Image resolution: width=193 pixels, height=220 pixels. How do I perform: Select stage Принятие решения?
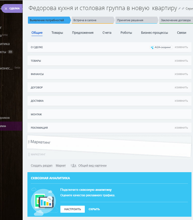point(137,20)
